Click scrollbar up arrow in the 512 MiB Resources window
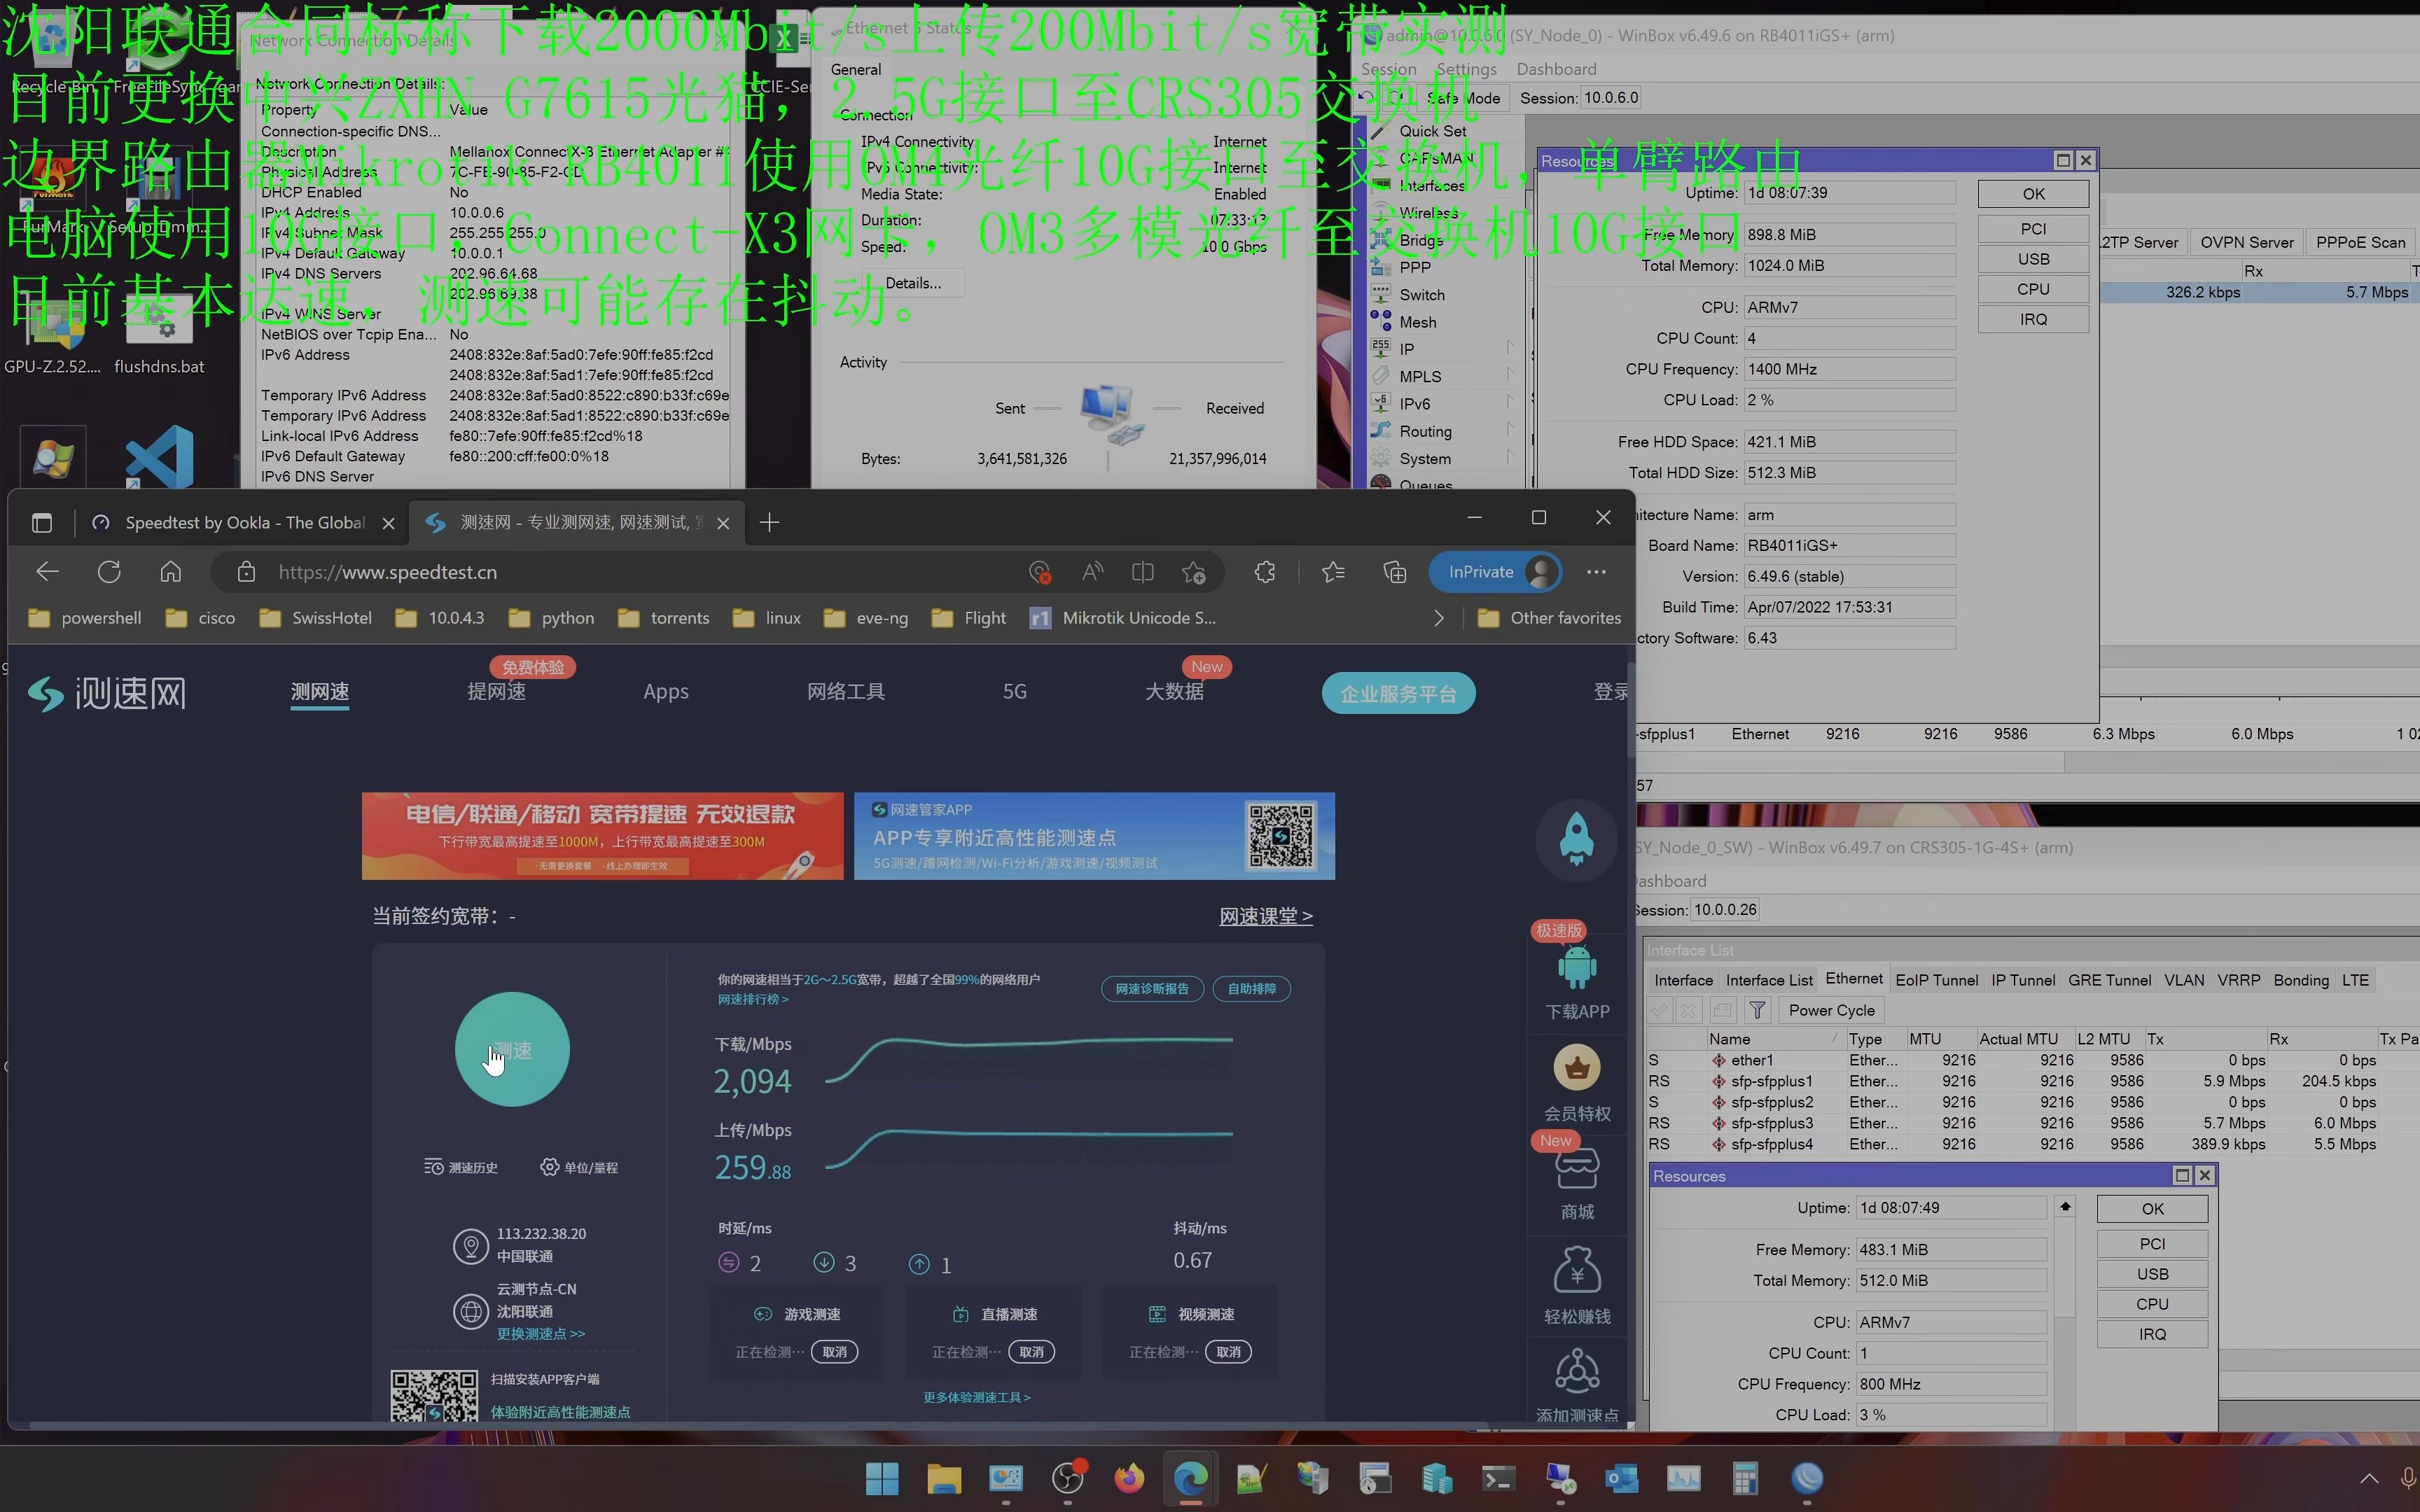 (x=2065, y=1207)
